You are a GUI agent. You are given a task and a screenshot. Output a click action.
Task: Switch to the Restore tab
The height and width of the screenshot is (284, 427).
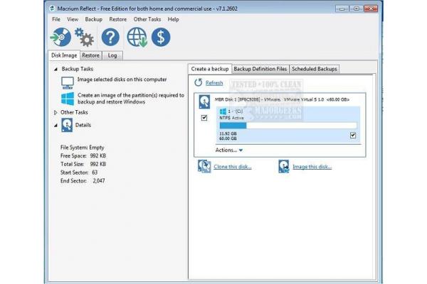90,55
